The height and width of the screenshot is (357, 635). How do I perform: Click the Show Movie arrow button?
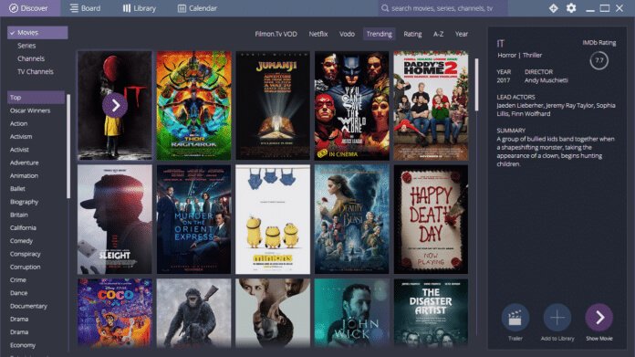[599, 318]
